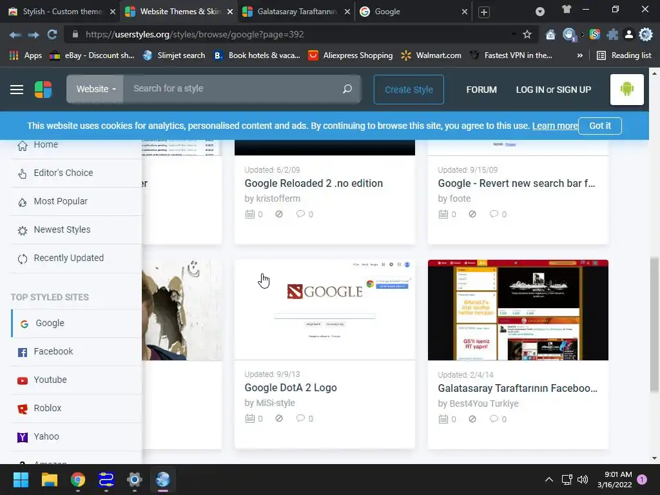Open Walmart.com bookmark
Viewport: 660px width, 495px height.
click(431, 55)
